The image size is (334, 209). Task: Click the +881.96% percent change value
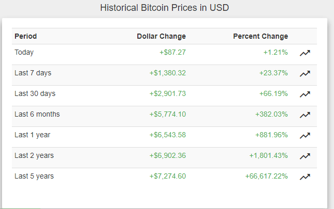[x=271, y=135]
